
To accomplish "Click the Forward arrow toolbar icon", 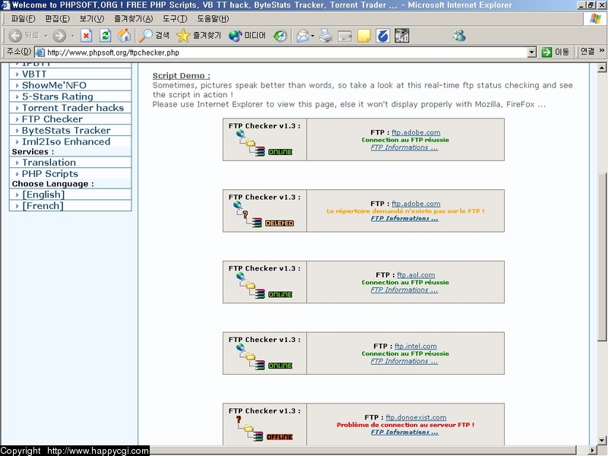I will (x=59, y=36).
